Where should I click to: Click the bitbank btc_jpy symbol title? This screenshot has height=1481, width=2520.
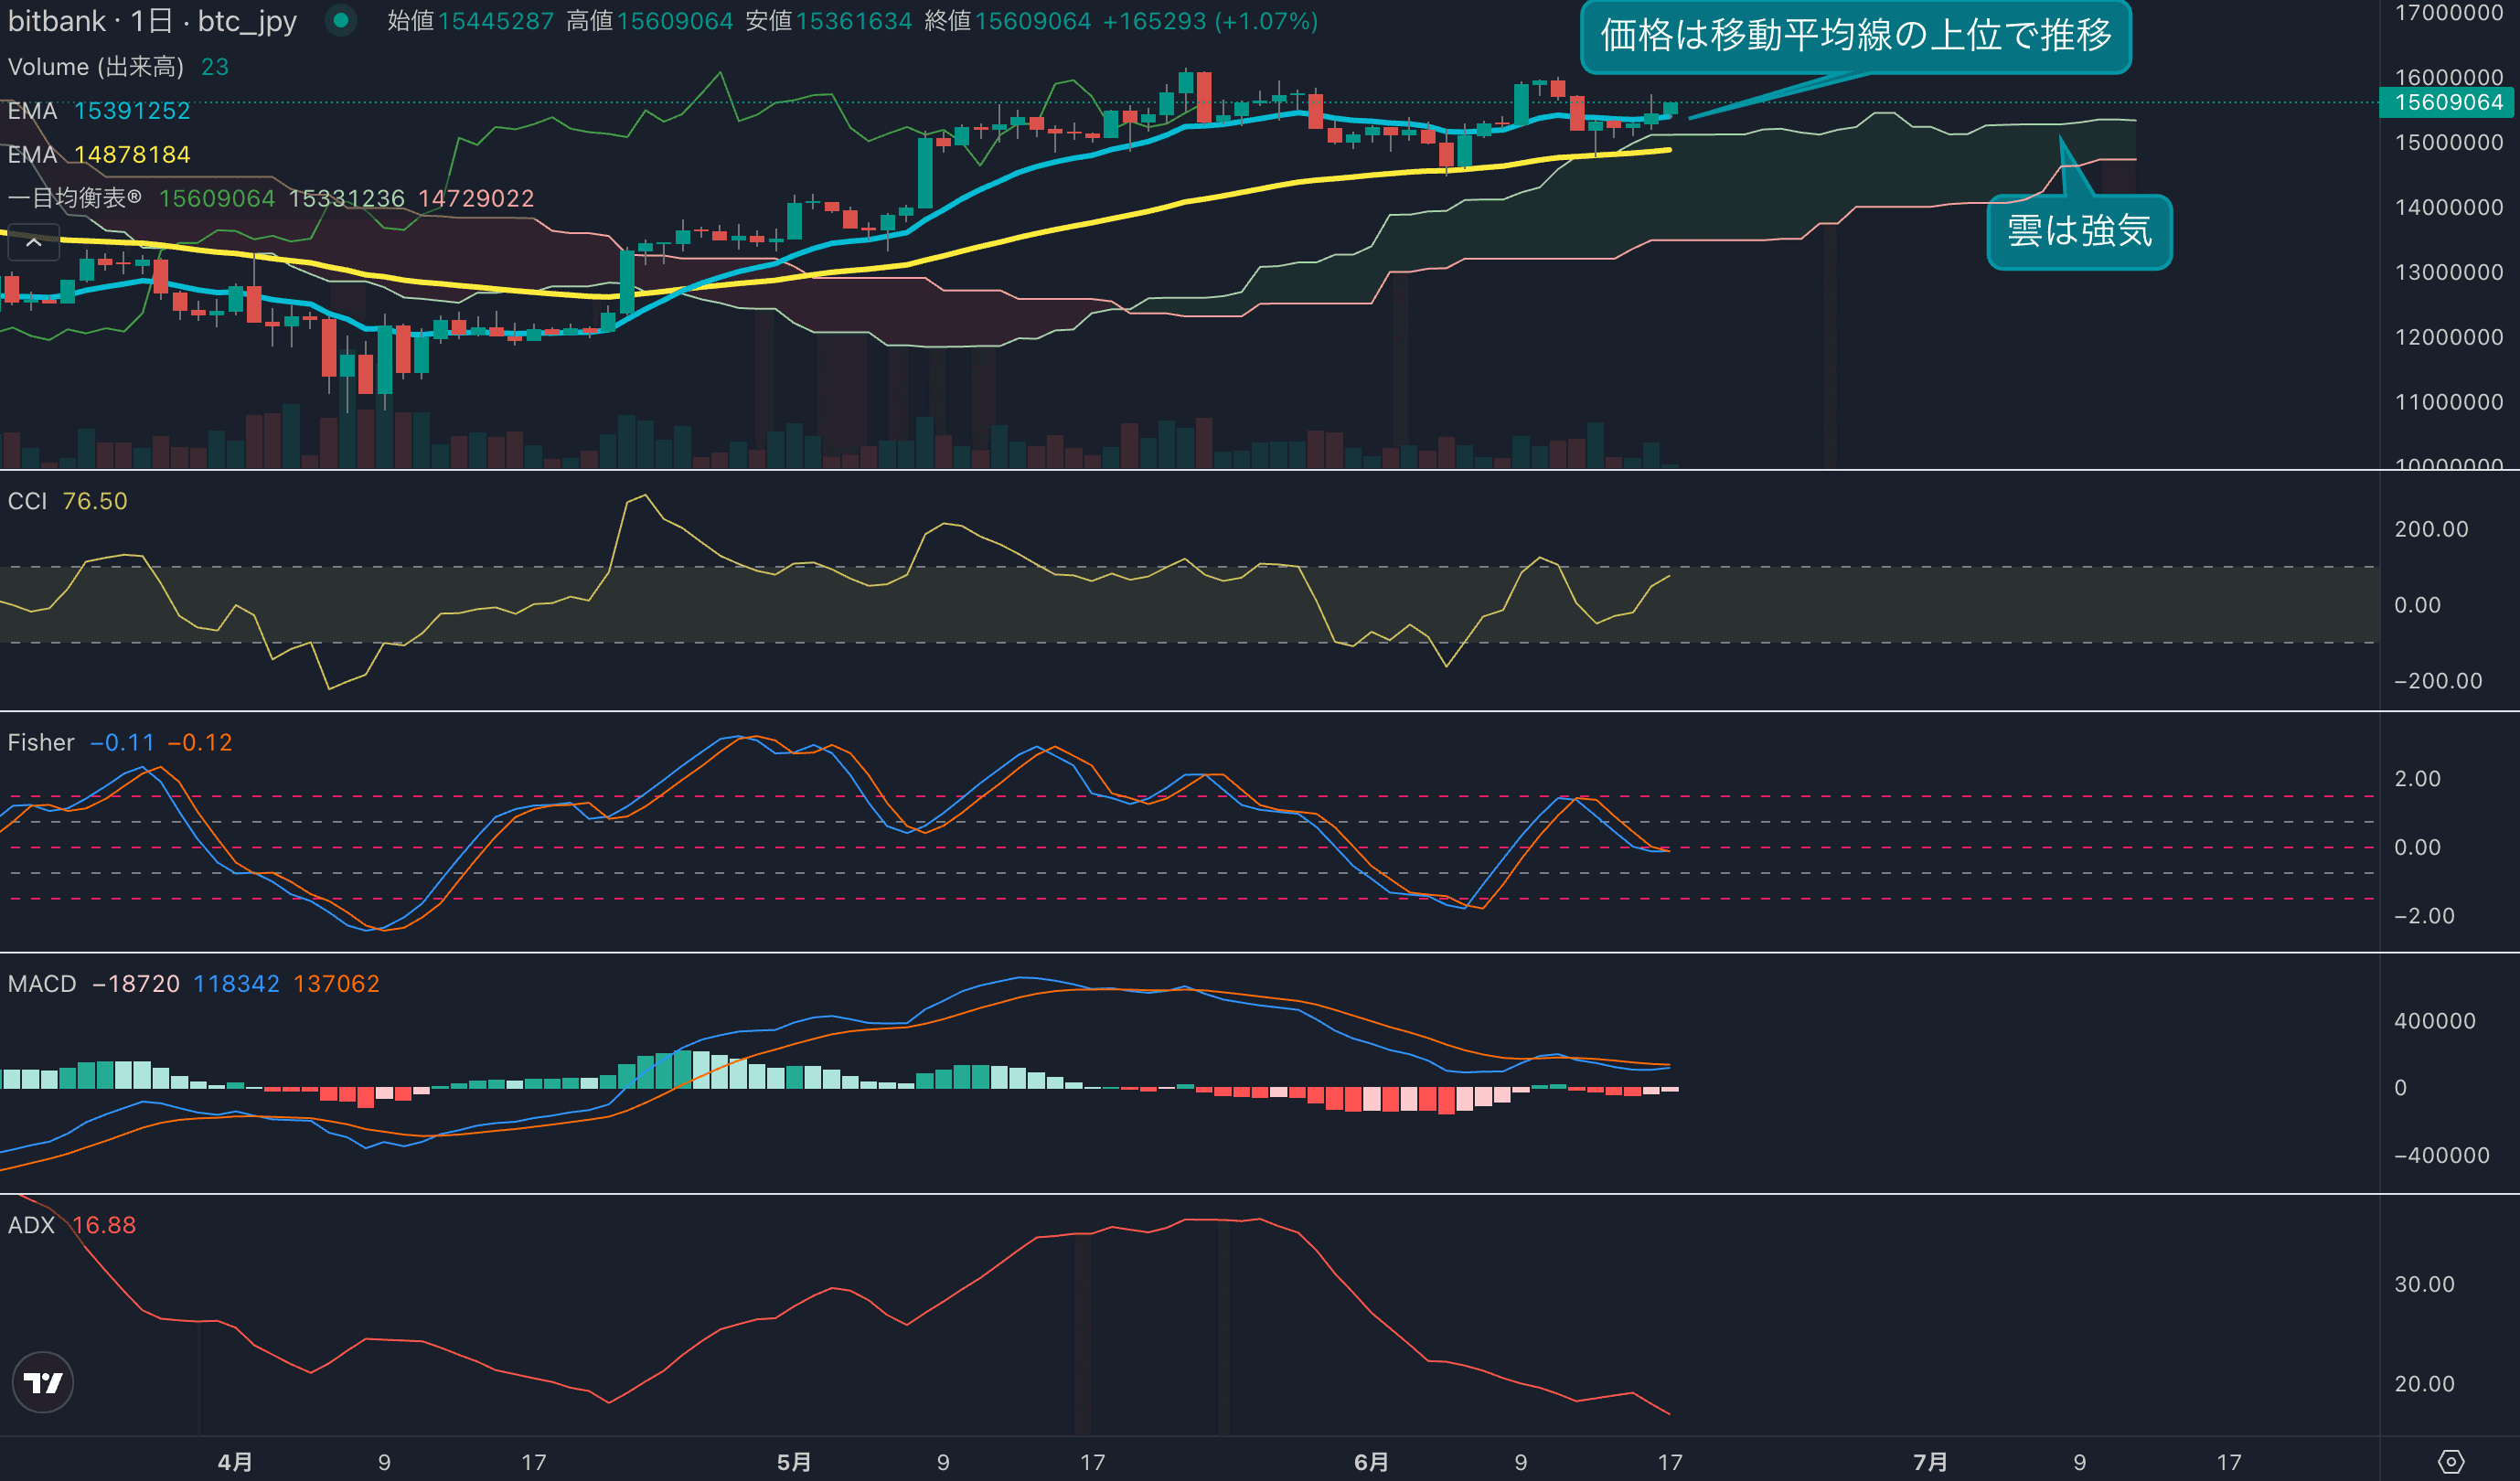152,21
